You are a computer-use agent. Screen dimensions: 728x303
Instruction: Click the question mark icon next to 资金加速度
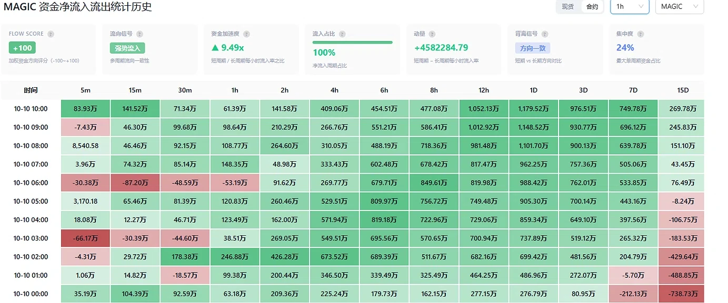click(x=246, y=34)
